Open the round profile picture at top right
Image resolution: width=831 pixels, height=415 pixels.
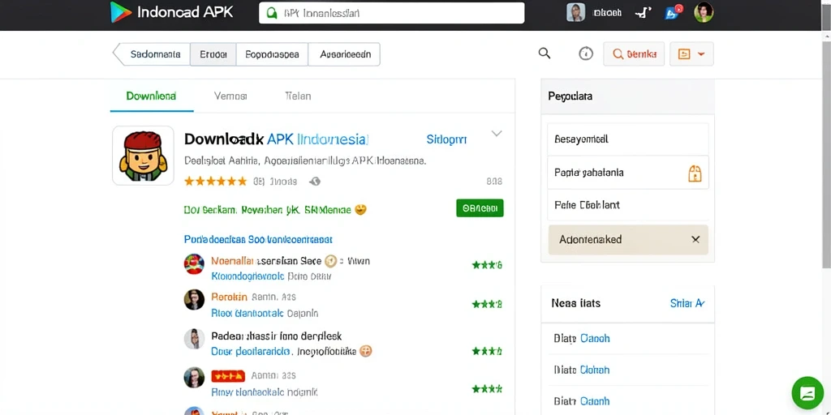pos(704,12)
